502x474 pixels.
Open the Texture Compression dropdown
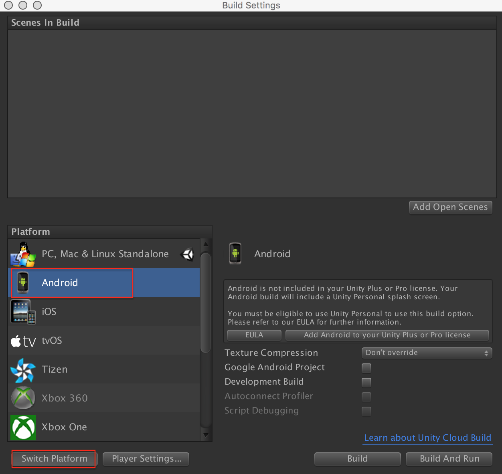coord(427,353)
